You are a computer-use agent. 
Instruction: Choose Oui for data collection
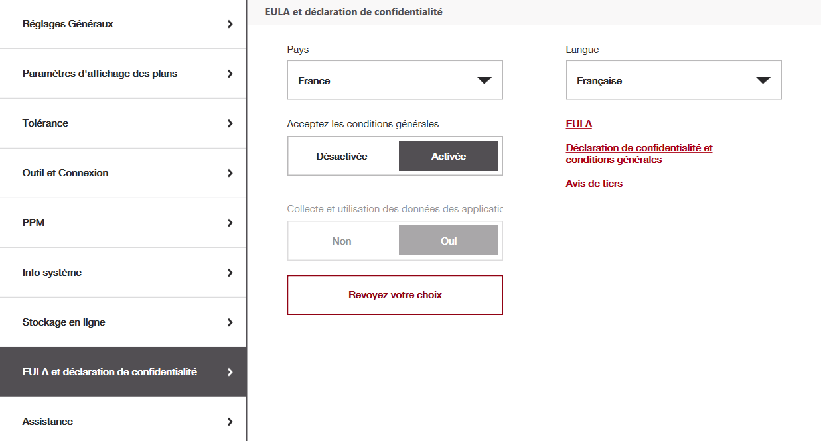[x=449, y=241]
